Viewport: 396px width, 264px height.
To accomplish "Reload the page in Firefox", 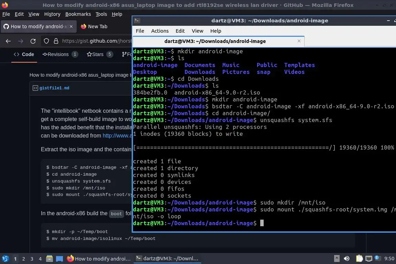I will 33,41.
